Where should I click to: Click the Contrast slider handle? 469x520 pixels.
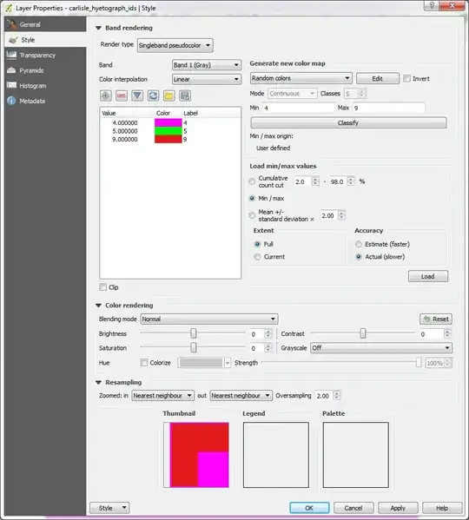[x=363, y=333]
